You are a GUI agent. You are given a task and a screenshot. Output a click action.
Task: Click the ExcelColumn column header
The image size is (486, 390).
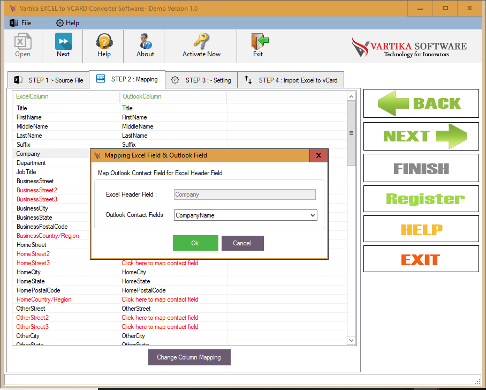[x=66, y=96]
